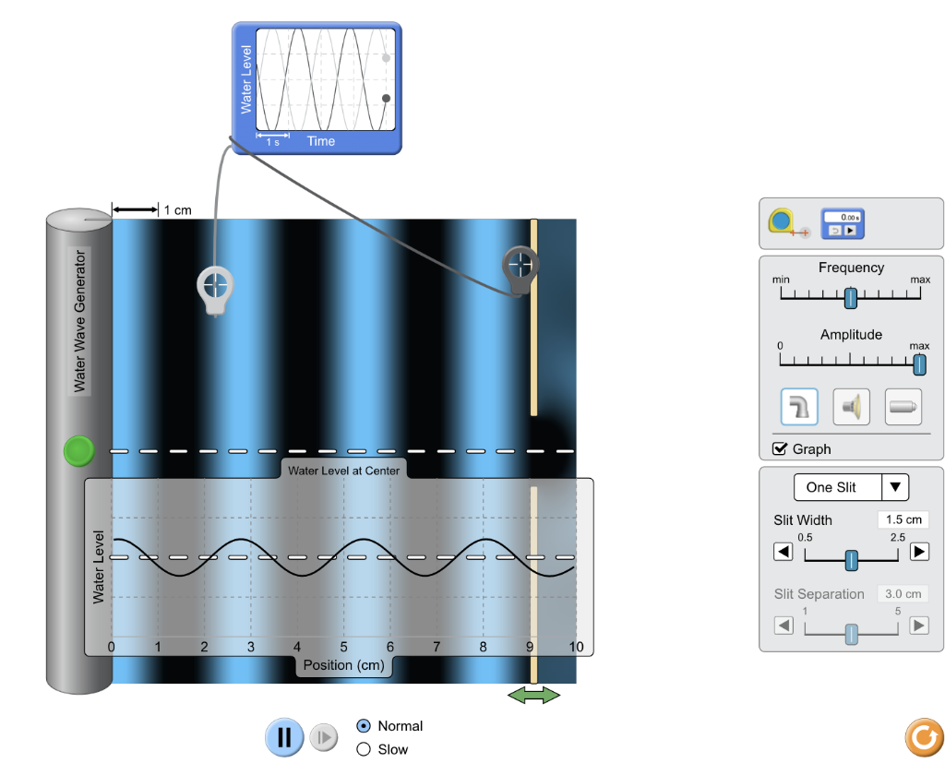The width and height of the screenshot is (945, 775).
Task: Select the Normal playback speed
Action: [x=364, y=726]
